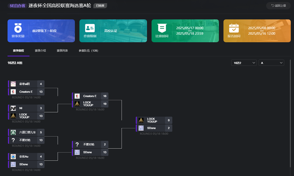
Task: Click the medal icon on the 赛事奖励 card
Action: (x=18, y=28)
